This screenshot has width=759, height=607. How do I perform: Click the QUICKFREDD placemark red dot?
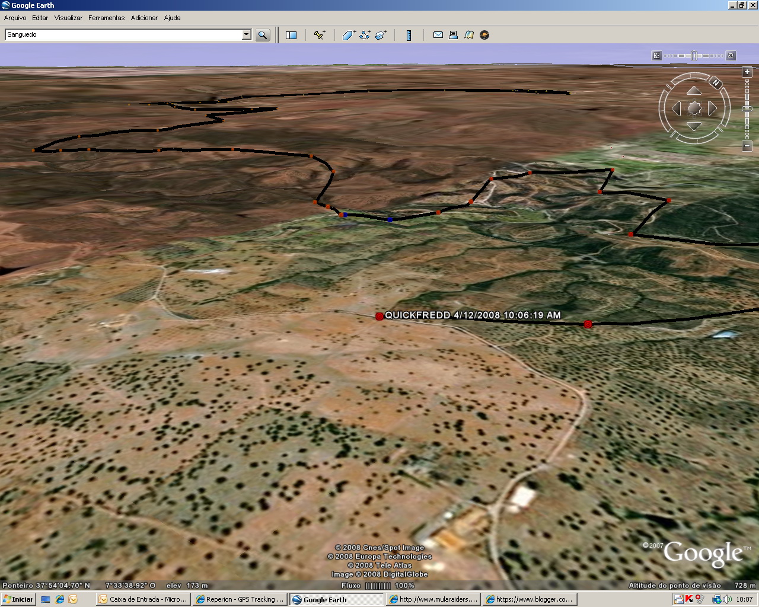click(x=379, y=317)
